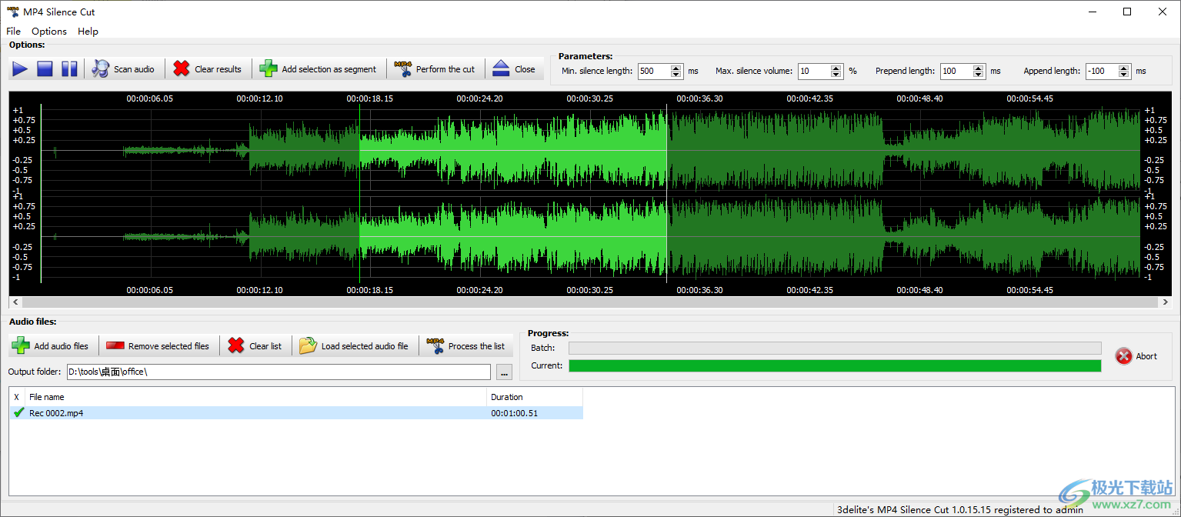Click the Append length field

[x=1102, y=71]
